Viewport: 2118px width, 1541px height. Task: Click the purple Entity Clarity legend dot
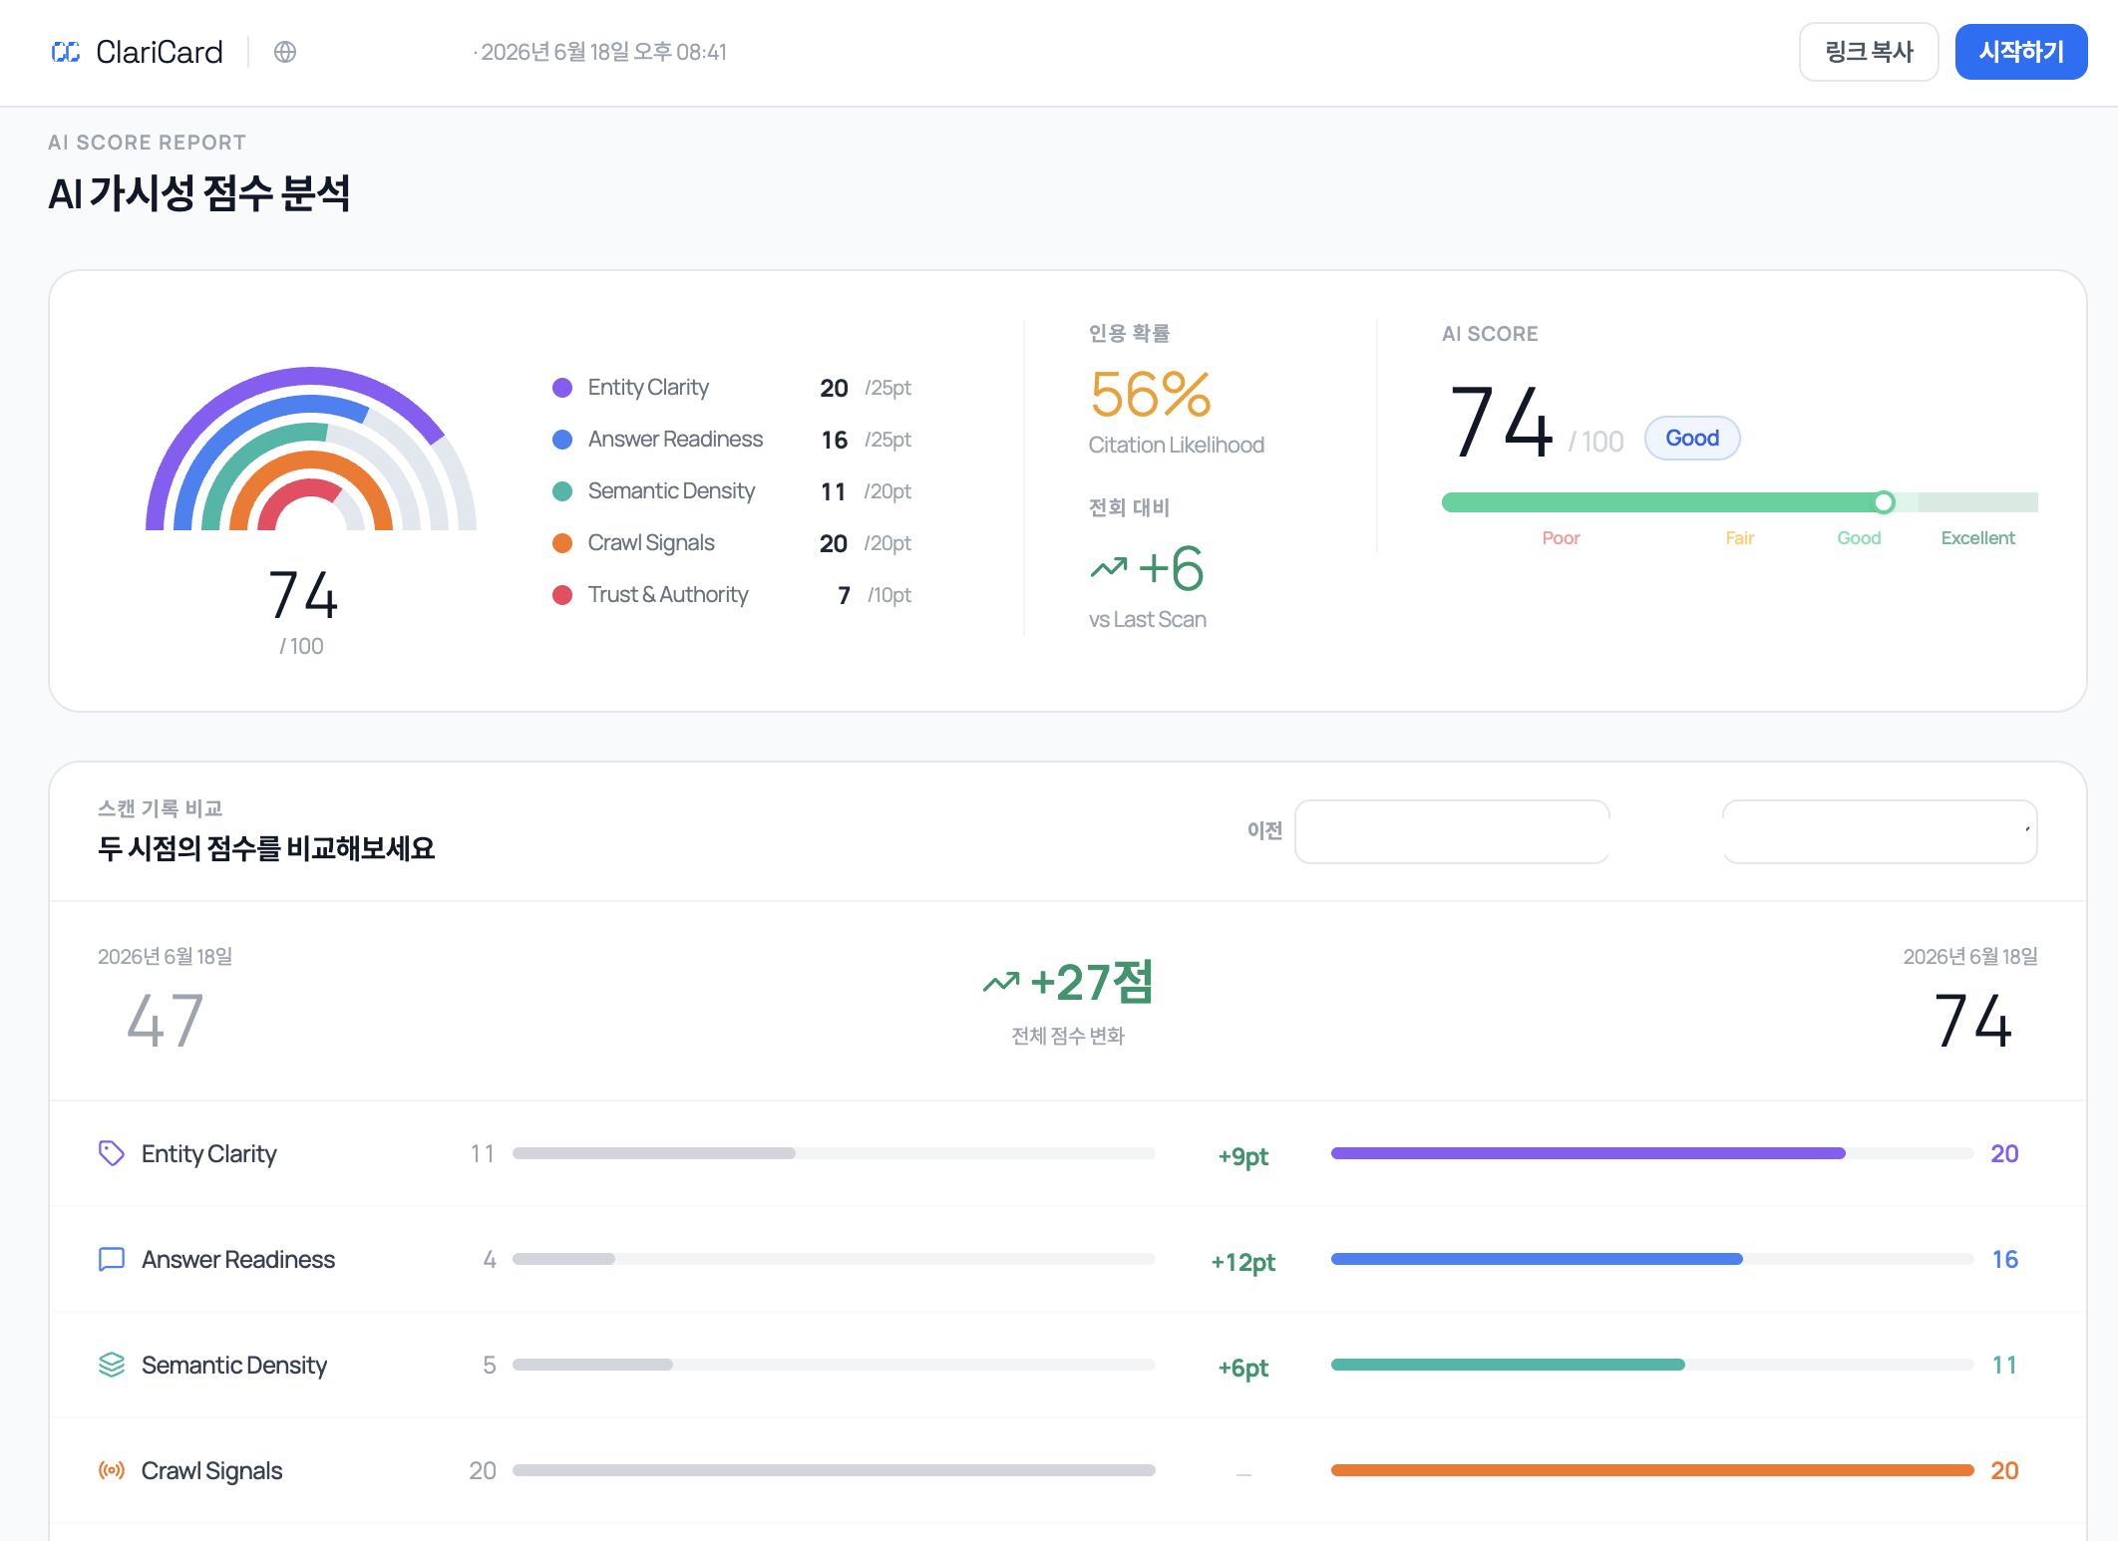(562, 388)
